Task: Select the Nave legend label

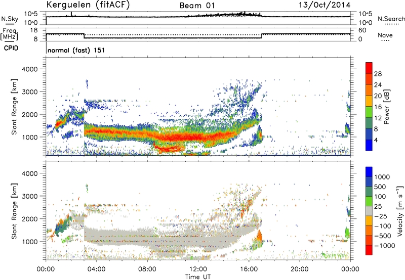Action: pyautogui.click(x=385, y=35)
